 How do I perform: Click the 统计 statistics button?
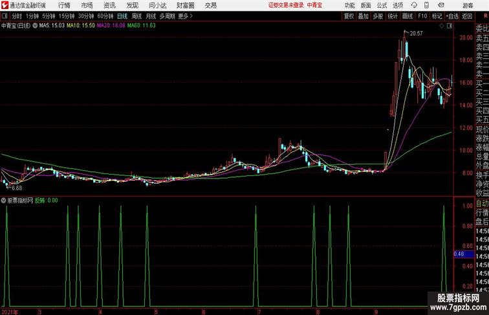point(393,16)
